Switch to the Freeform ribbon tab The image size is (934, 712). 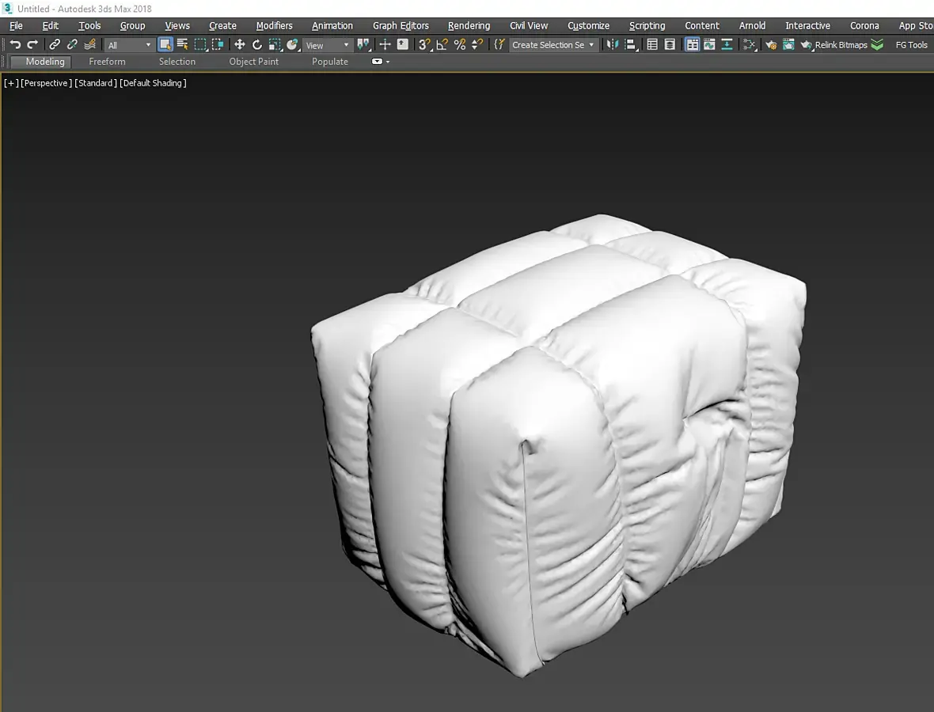[x=107, y=62]
